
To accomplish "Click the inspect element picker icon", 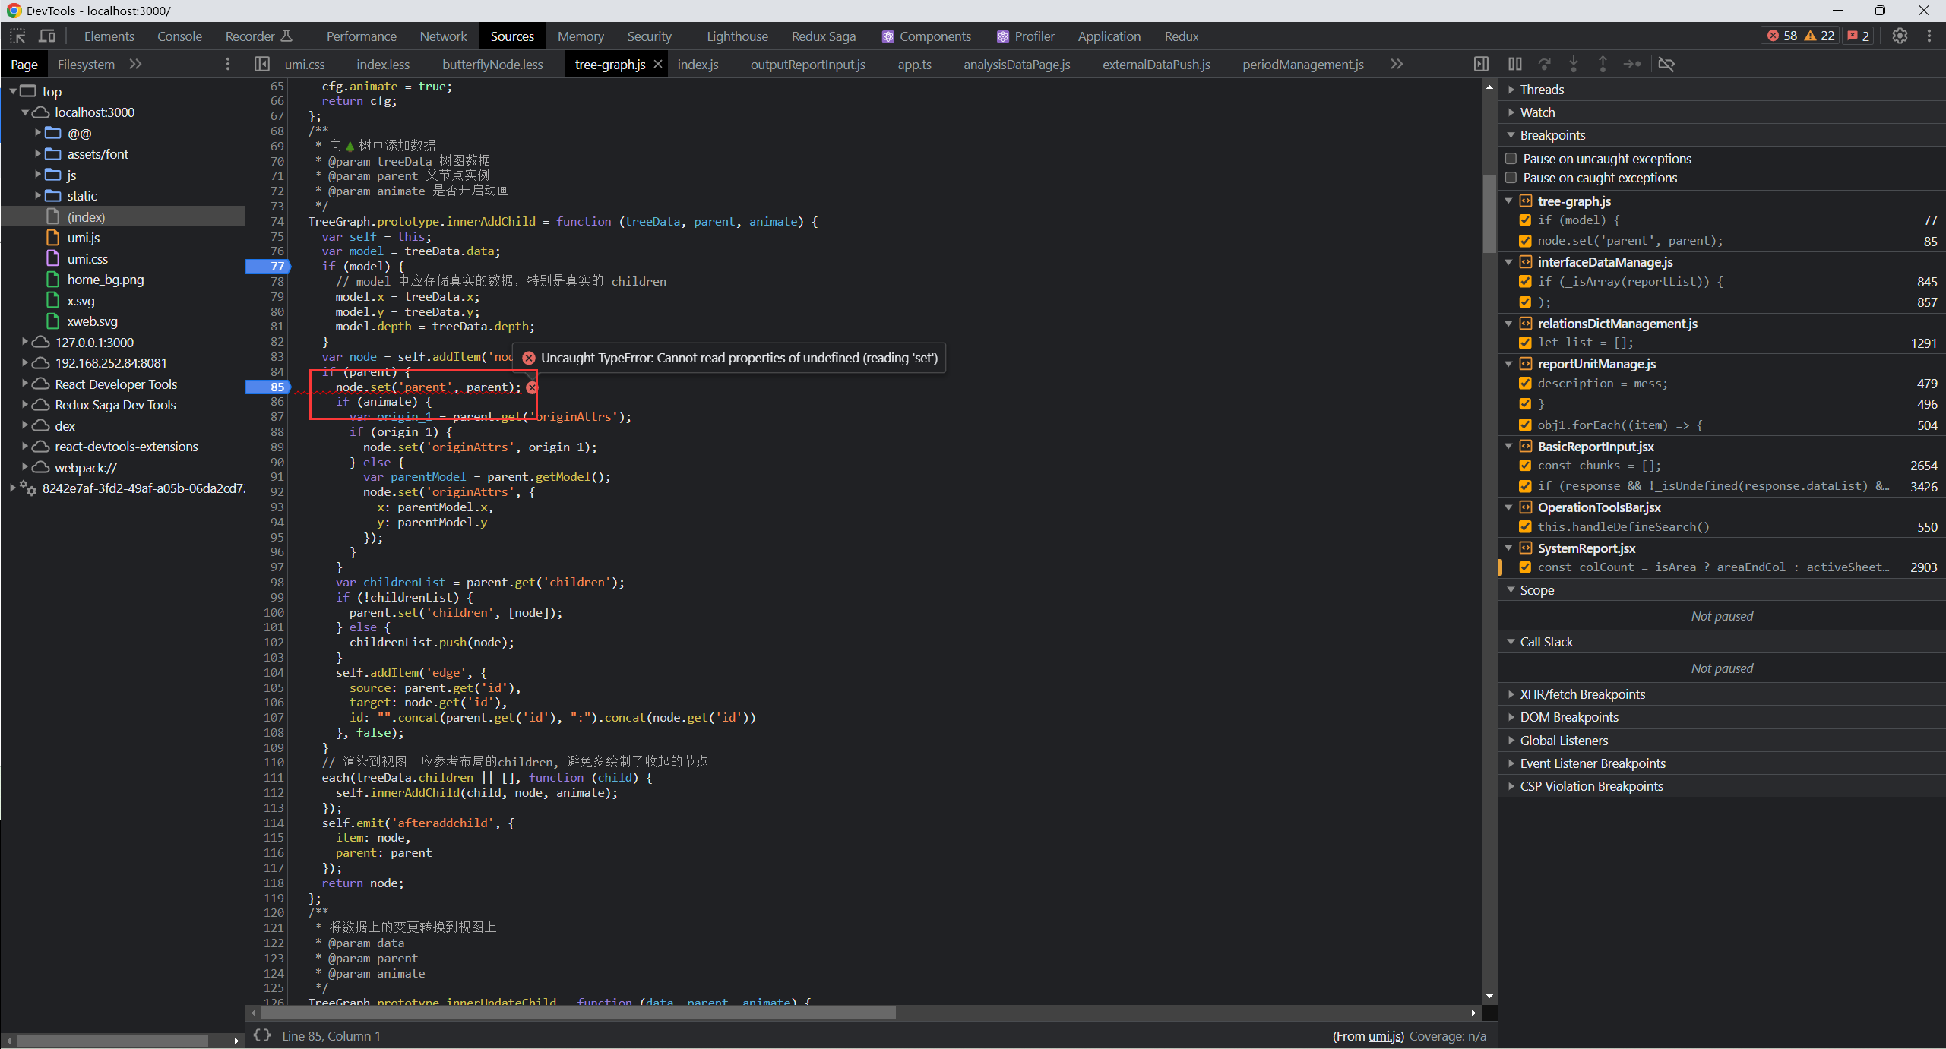I will click(x=17, y=36).
